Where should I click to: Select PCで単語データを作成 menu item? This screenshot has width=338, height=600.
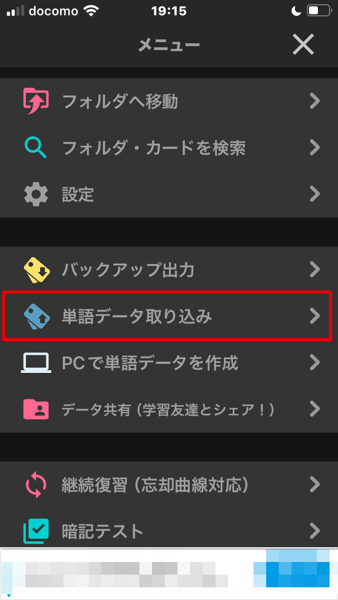(169, 363)
